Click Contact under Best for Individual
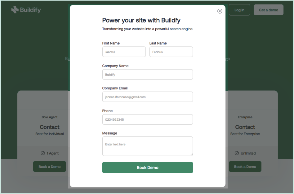 49,127
